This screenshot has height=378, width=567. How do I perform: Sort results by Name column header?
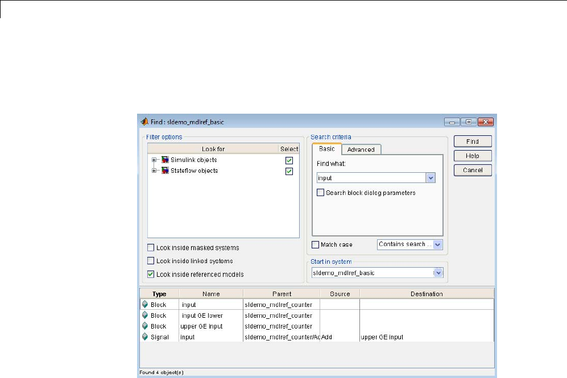pyautogui.click(x=211, y=294)
